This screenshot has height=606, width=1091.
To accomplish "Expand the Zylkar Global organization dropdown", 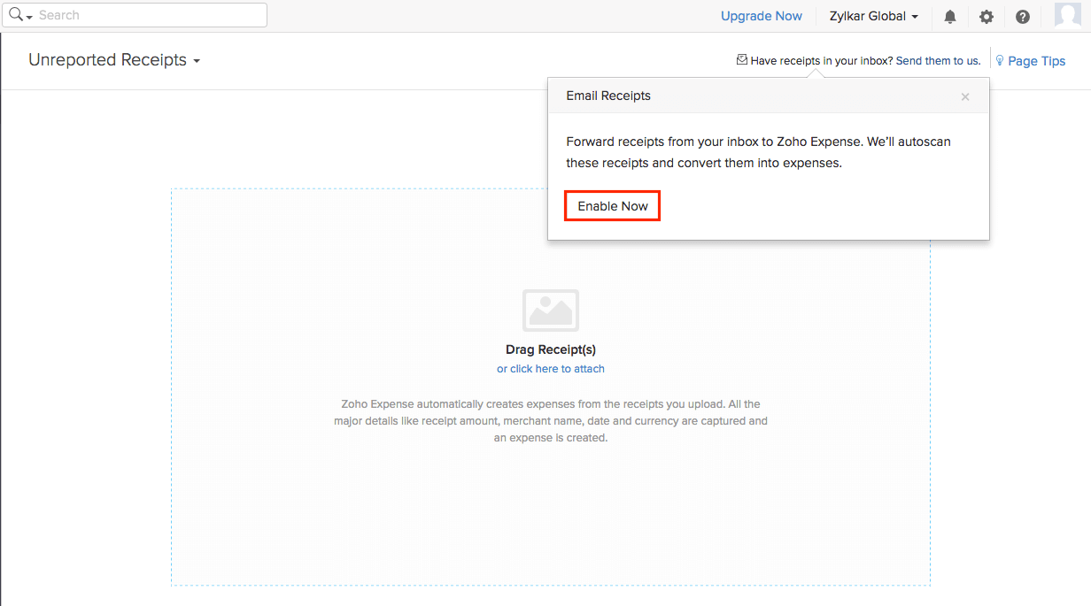I will [x=874, y=16].
